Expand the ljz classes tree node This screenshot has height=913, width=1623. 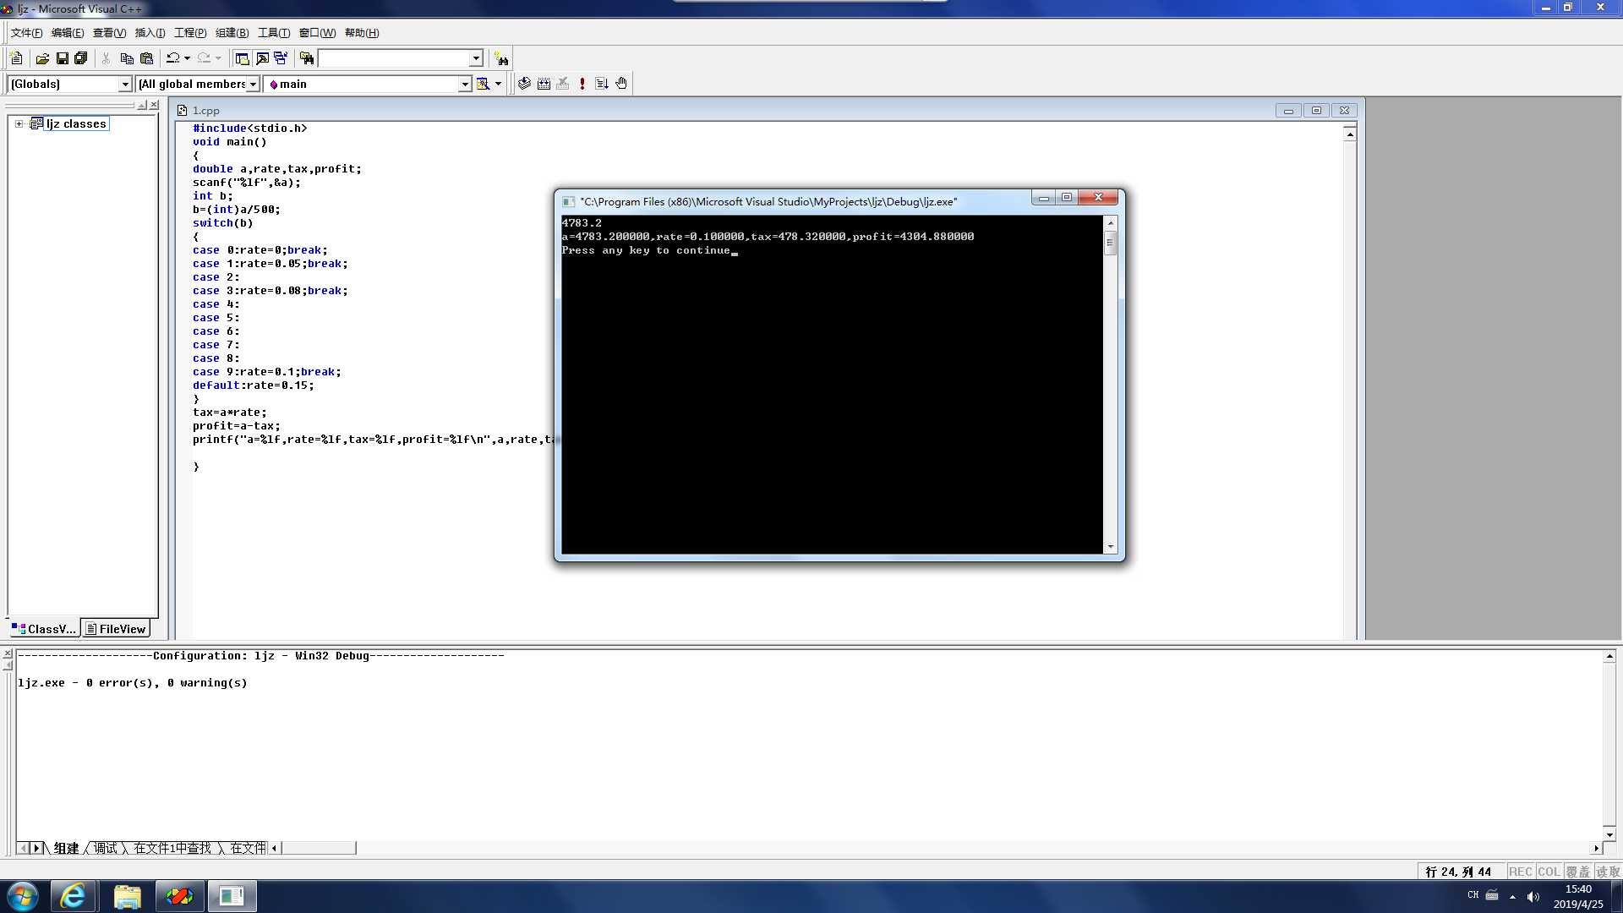(x=19, y=123)
